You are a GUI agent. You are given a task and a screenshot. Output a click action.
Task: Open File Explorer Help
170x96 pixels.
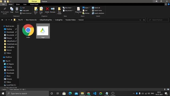pos(169,4)
